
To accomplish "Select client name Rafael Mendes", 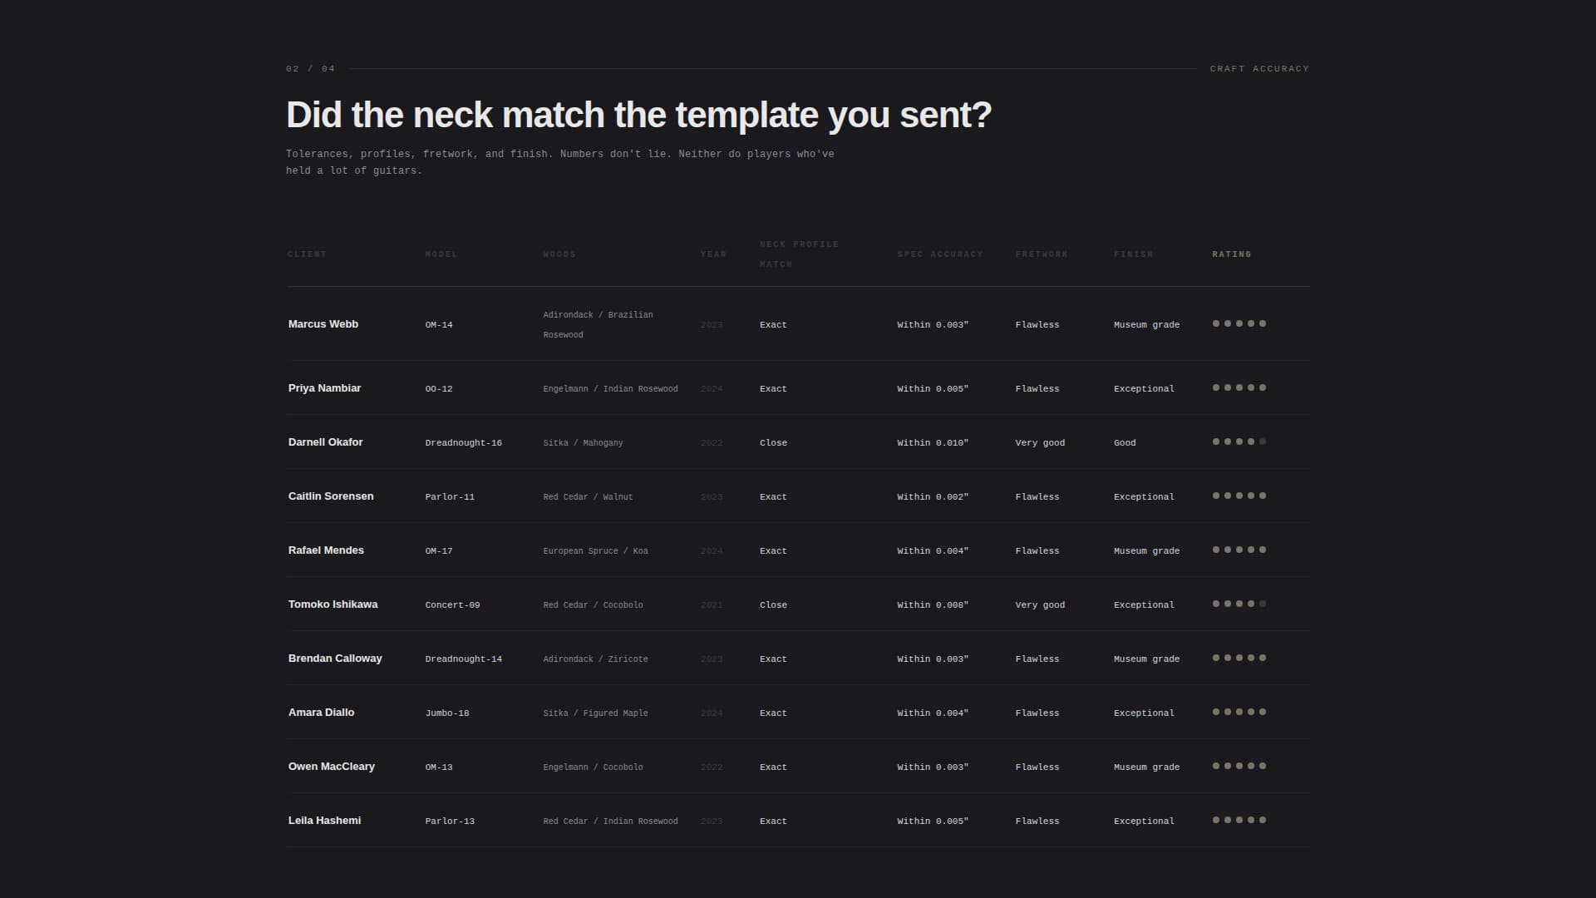I will click(x=326, y=550).
